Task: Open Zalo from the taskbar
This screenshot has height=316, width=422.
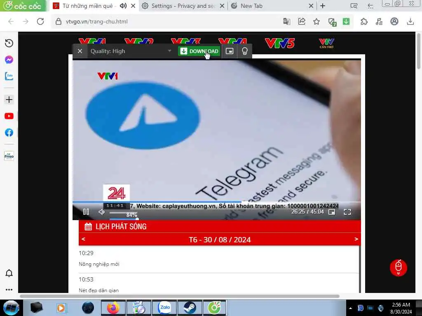Action: [x=165, y=308]
